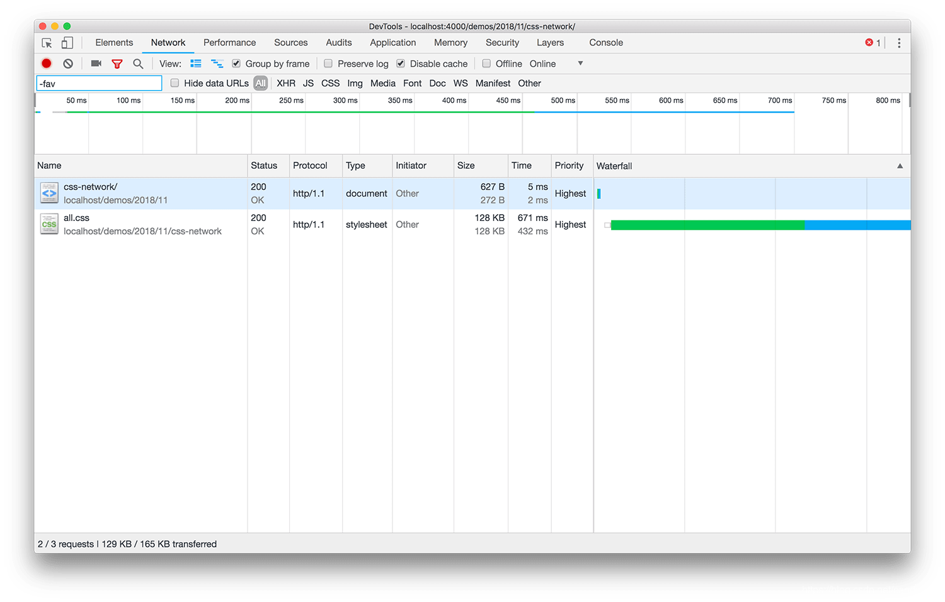
Task: Filter requests by XHR
Action: (286, 83)
